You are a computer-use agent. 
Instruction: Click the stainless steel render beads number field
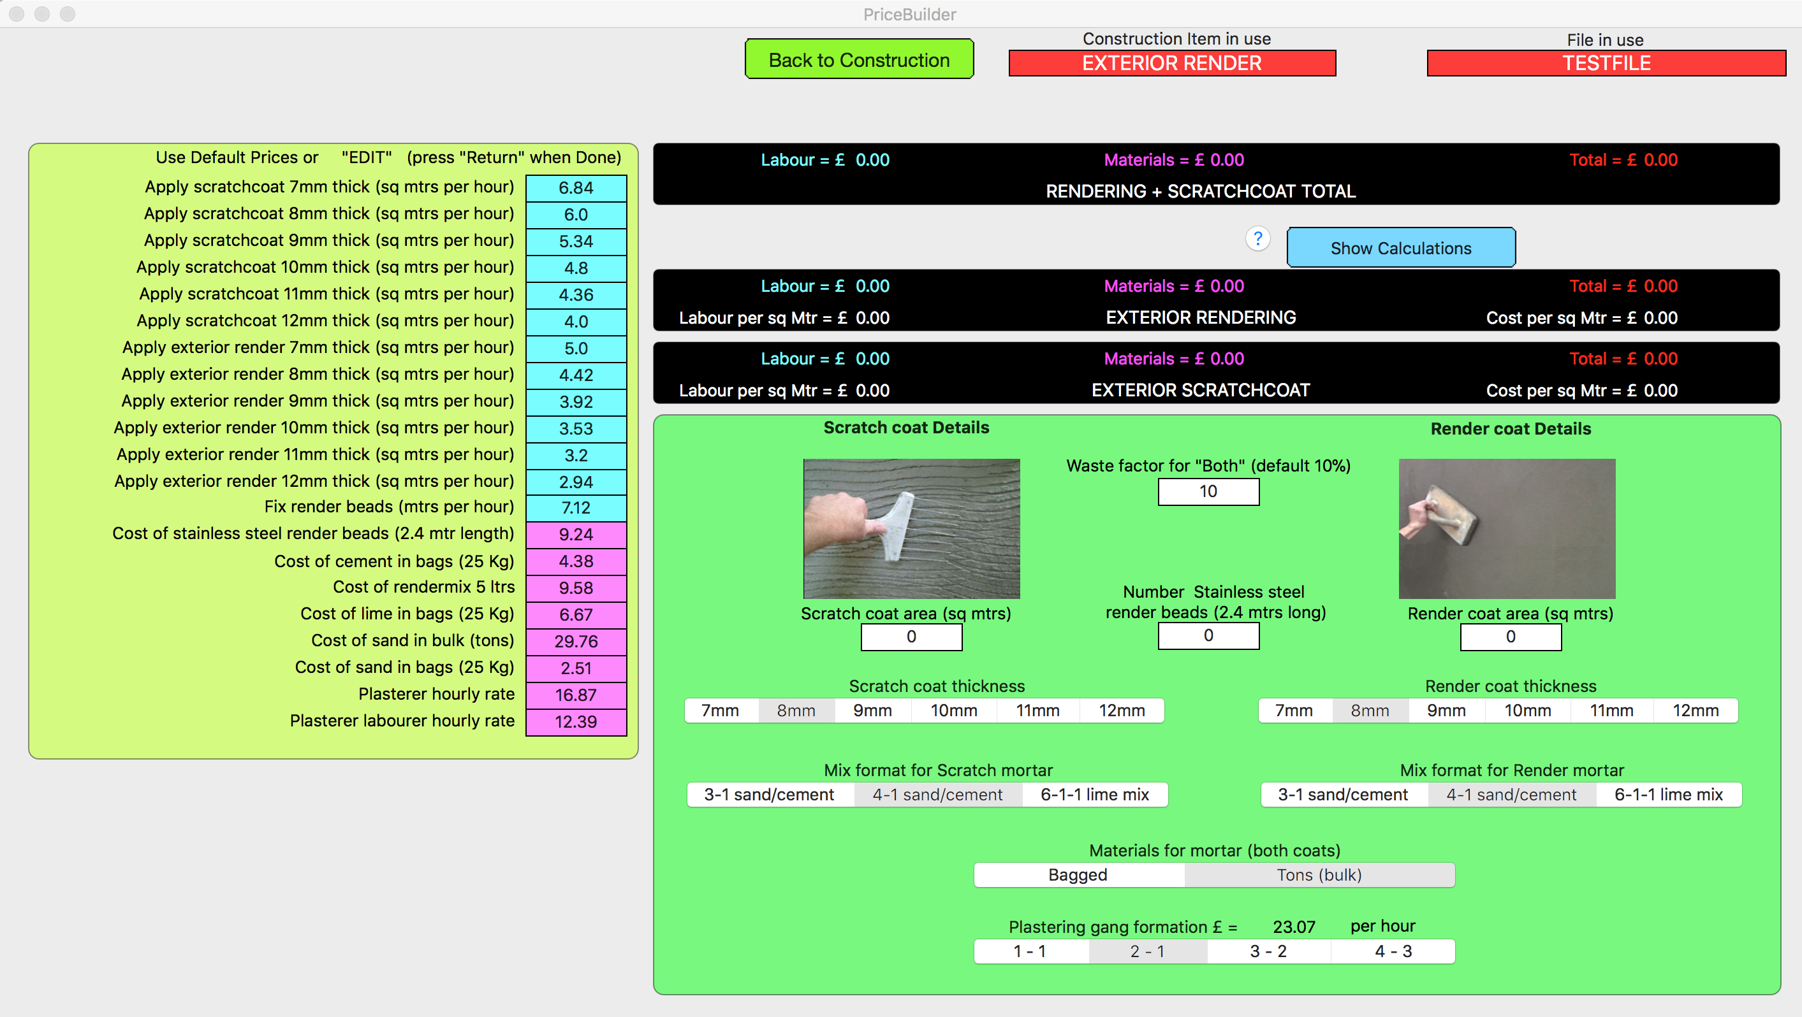pos(1208,635)
